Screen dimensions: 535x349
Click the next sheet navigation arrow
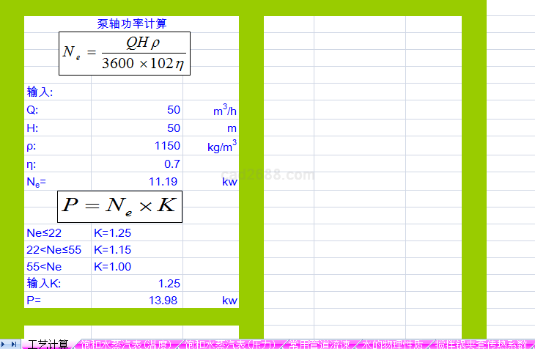click(5, 344)
